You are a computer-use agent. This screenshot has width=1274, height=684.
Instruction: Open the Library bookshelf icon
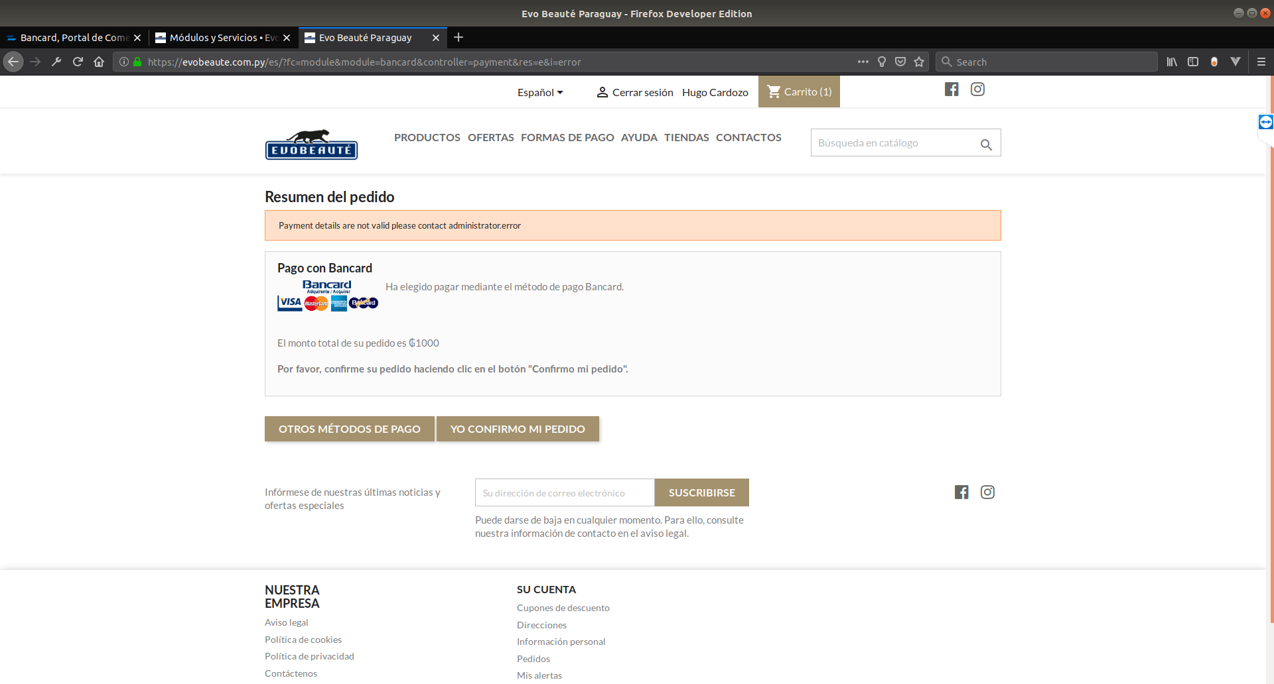click(x=1172, y=62)
